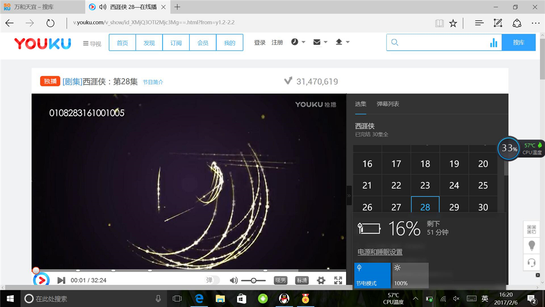Open the QR code sidebar icon
545x307 pixels.
[531, 230]
